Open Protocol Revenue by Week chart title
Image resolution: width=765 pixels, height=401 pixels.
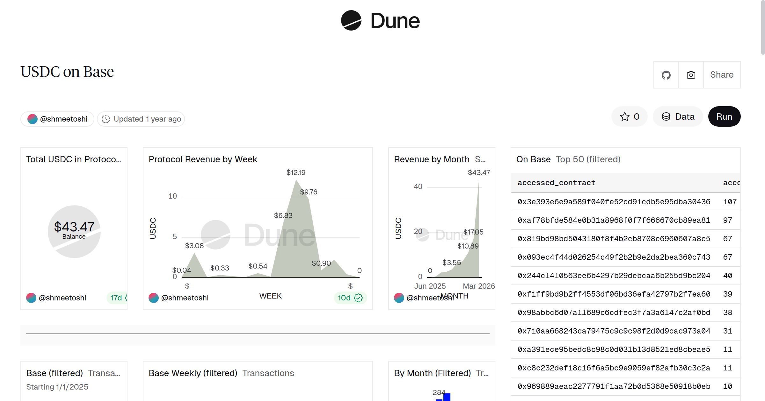tap(203, 159)
